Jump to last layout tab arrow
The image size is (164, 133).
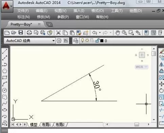tap(25, 125)
